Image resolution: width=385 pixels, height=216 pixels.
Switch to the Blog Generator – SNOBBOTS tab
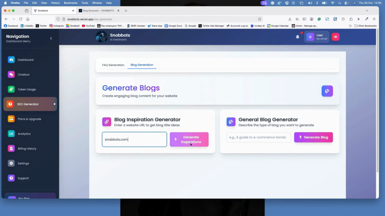pos(98,11)
